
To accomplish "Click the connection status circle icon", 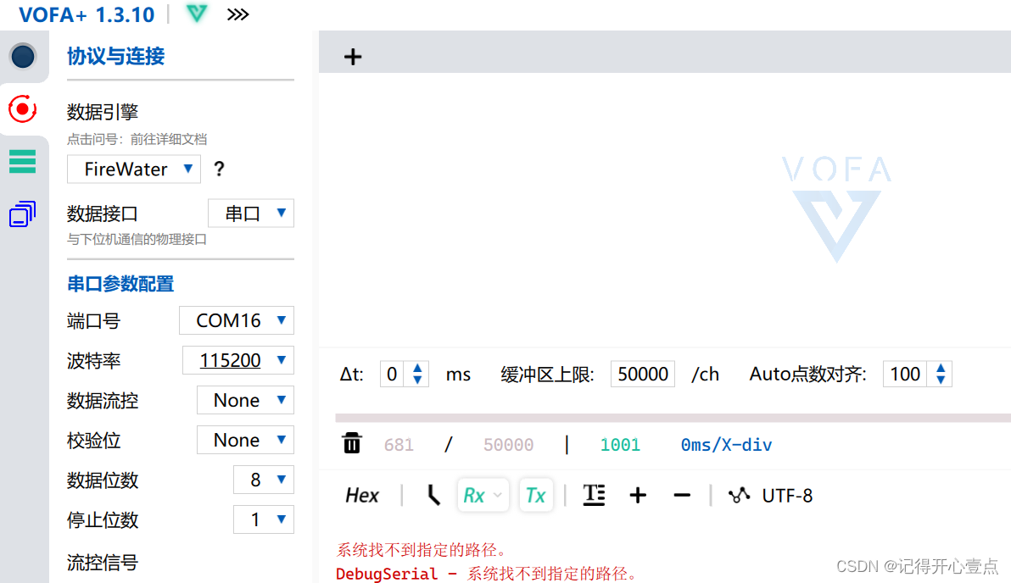I will tap(20, 57).
